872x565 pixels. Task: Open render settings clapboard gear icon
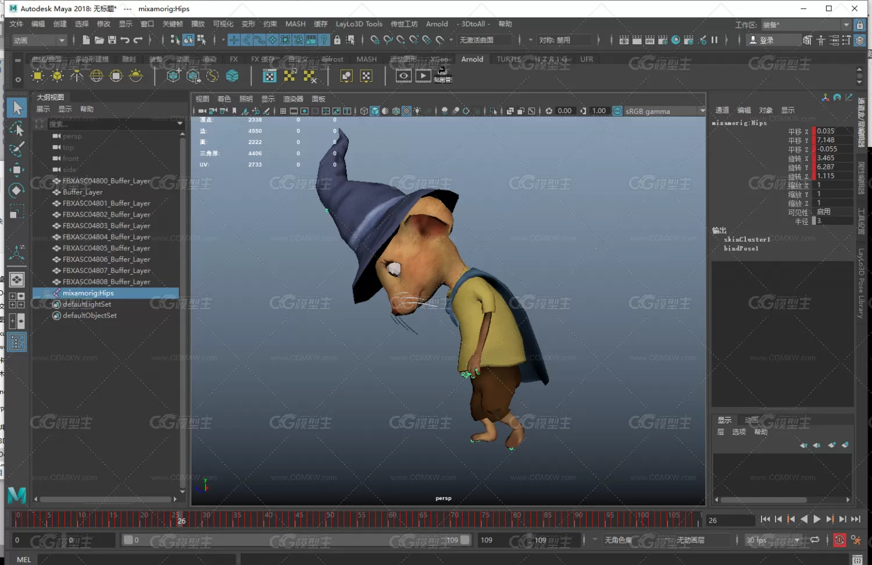(x=663, y=40)
